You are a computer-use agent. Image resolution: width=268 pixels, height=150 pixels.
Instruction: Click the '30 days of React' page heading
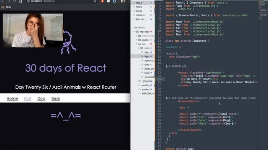(66, 68)
